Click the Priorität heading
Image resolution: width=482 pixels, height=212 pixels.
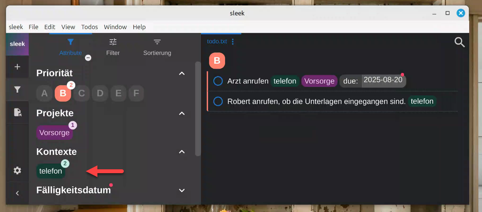pos(55,73)
